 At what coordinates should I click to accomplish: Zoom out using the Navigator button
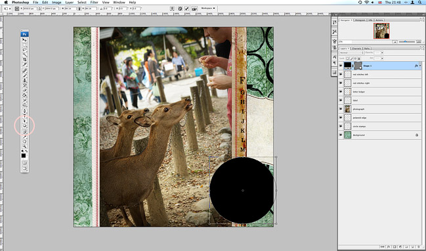coord(394,41)
